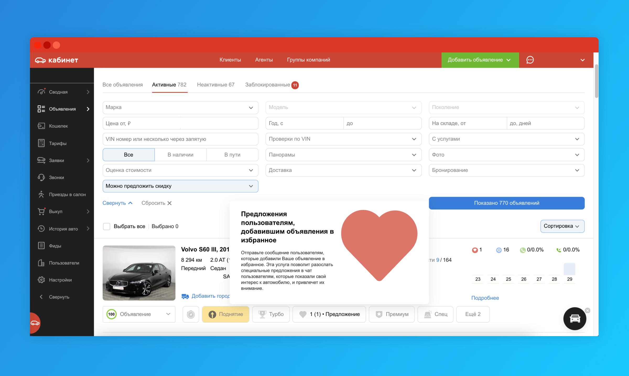629x376 pixels.
Task: Click the Звонки headset icon
Action: (x=41, y=177)
